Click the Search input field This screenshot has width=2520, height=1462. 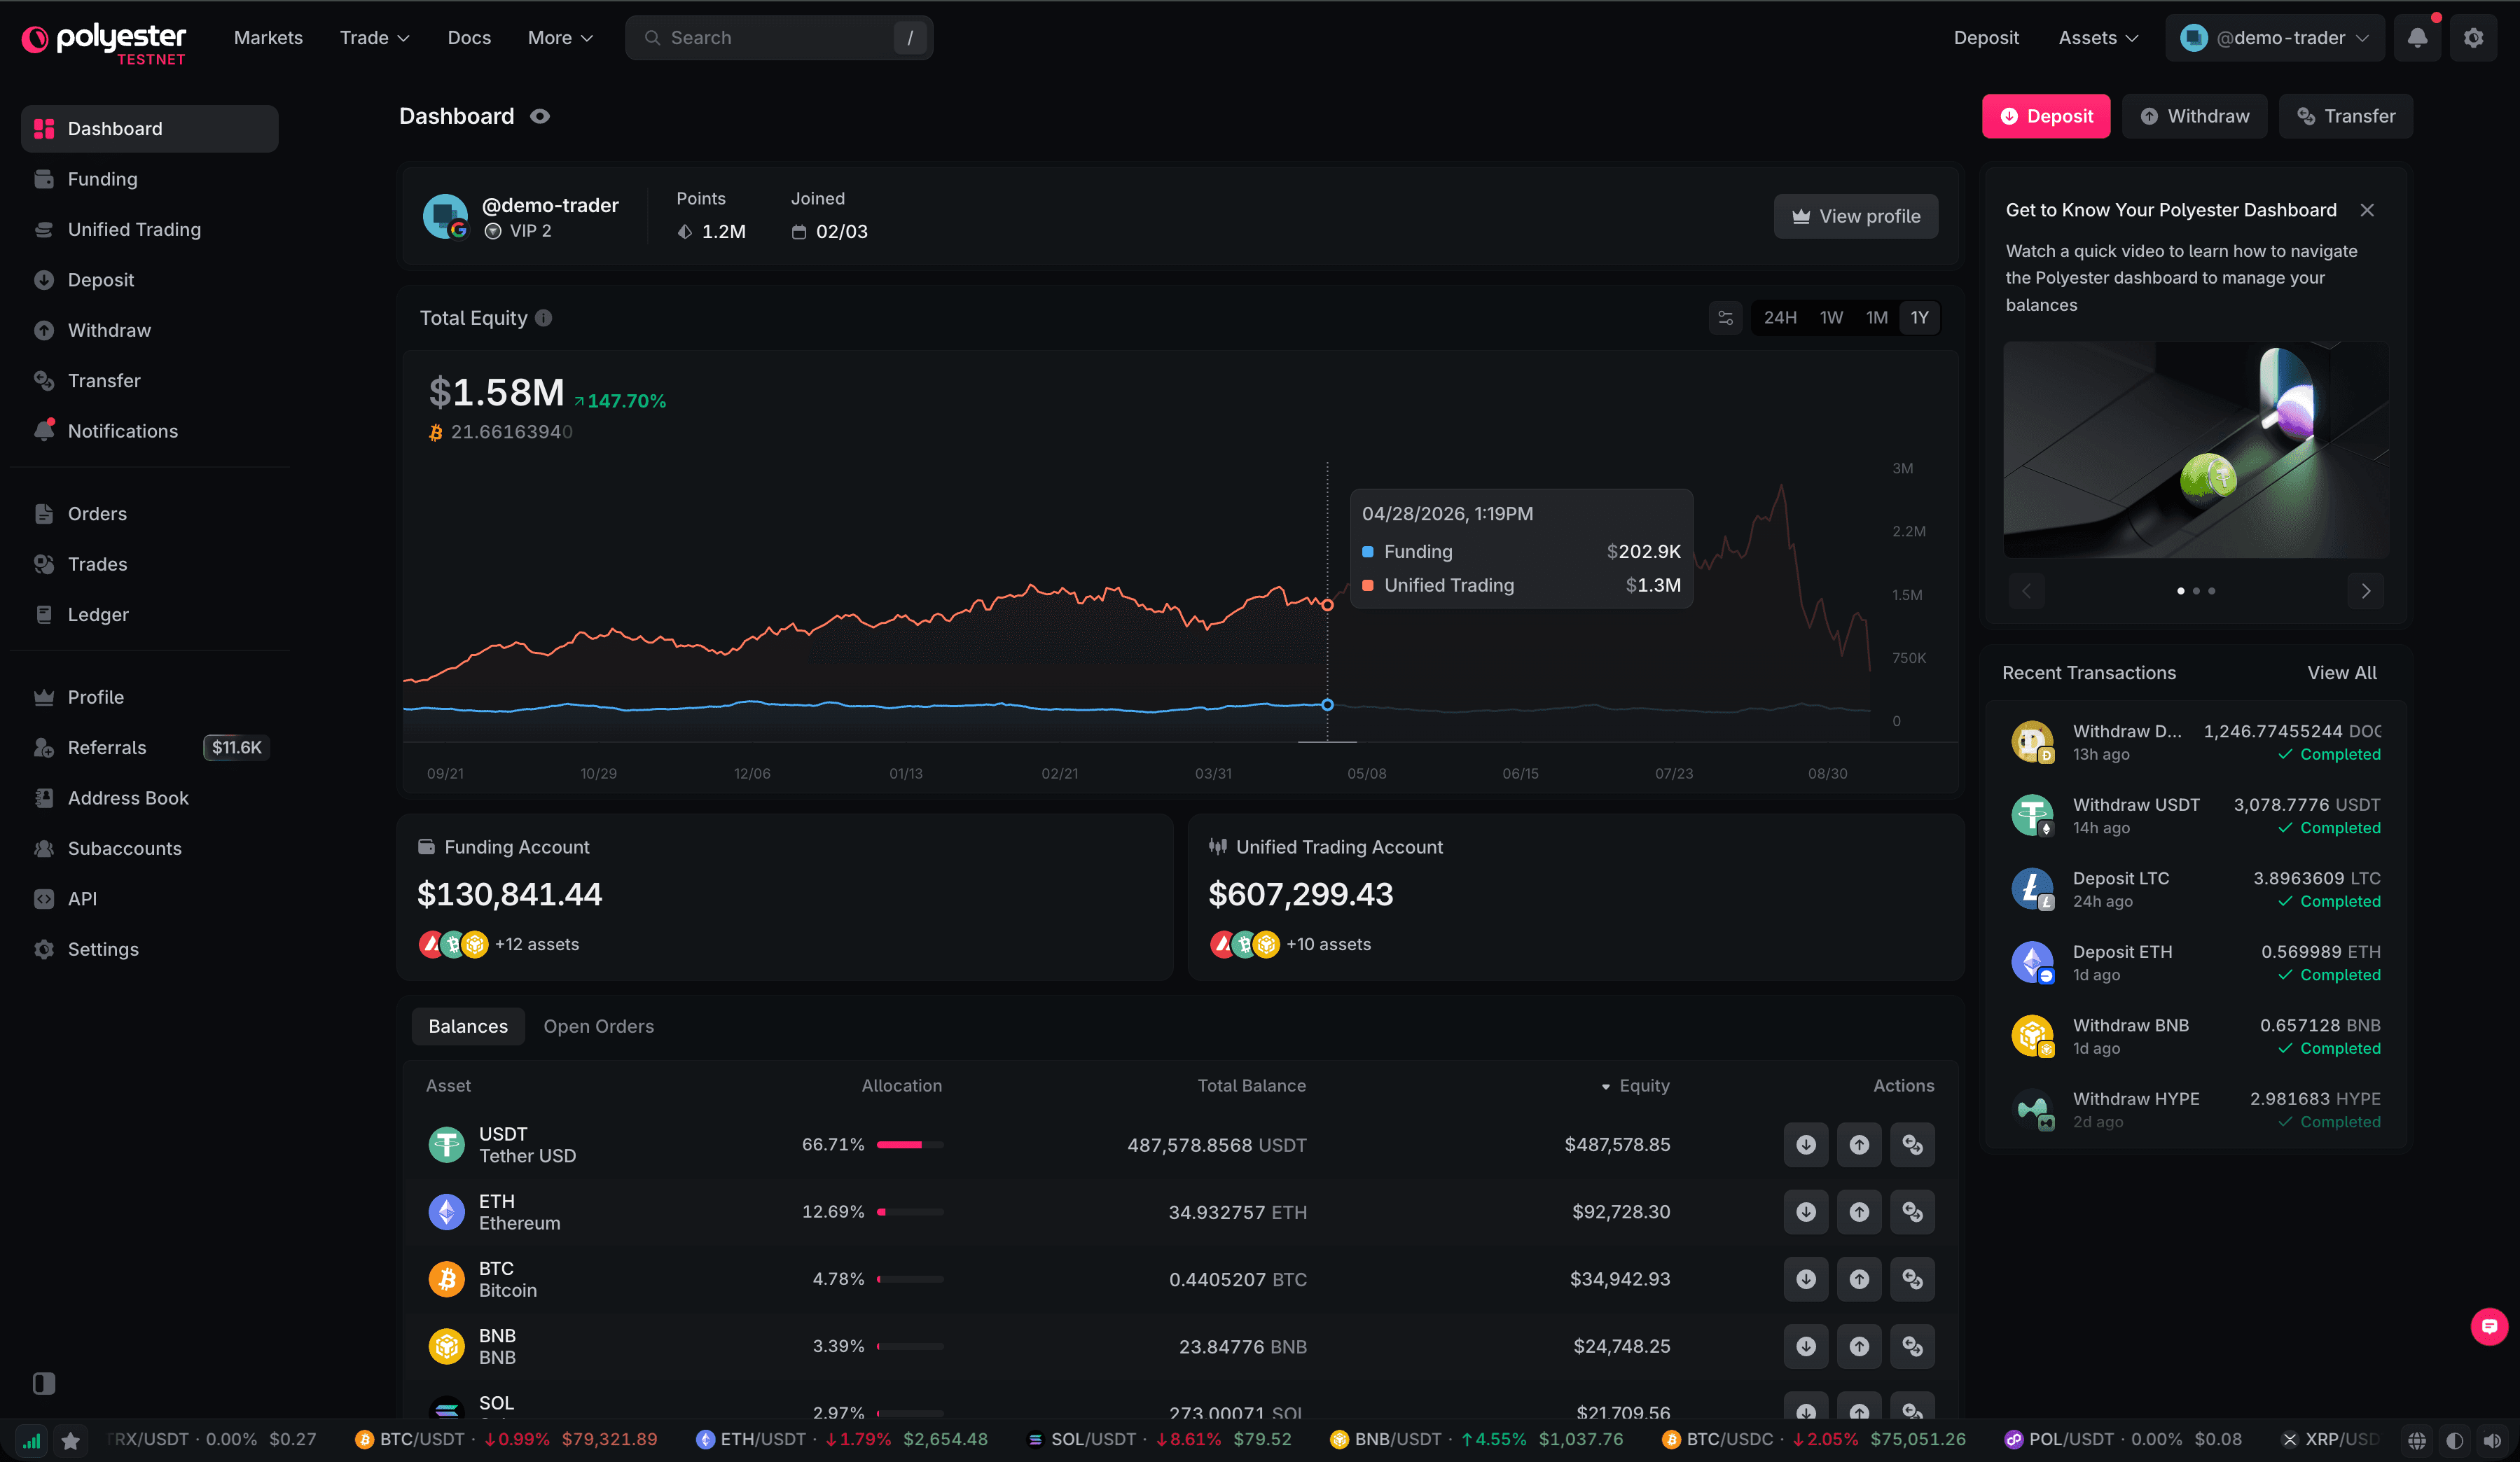coord(779,38)
